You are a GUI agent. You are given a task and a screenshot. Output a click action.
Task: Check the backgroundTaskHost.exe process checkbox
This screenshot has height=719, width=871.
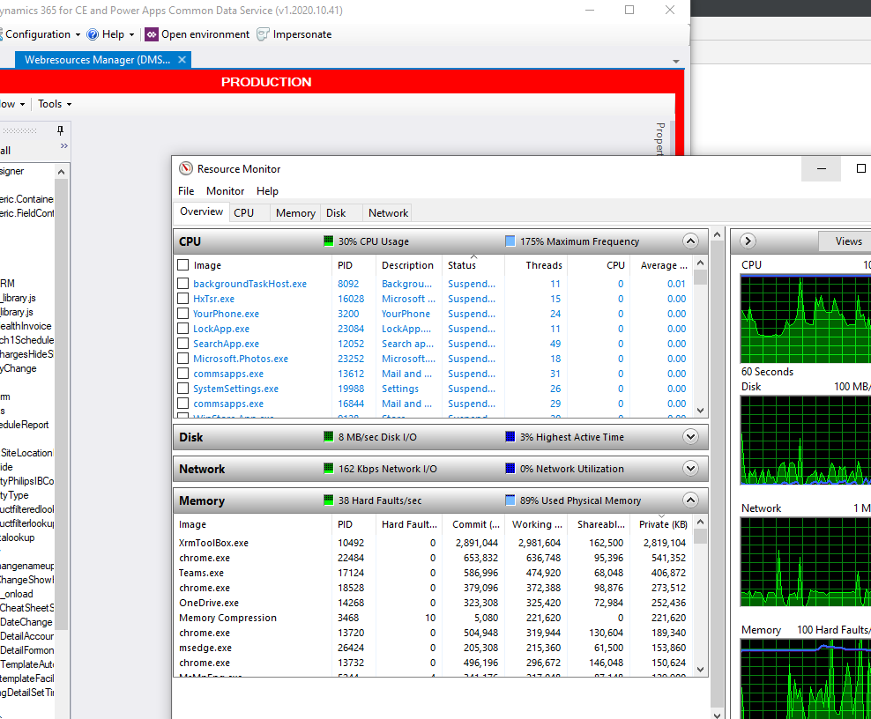(x=182, y=284)
